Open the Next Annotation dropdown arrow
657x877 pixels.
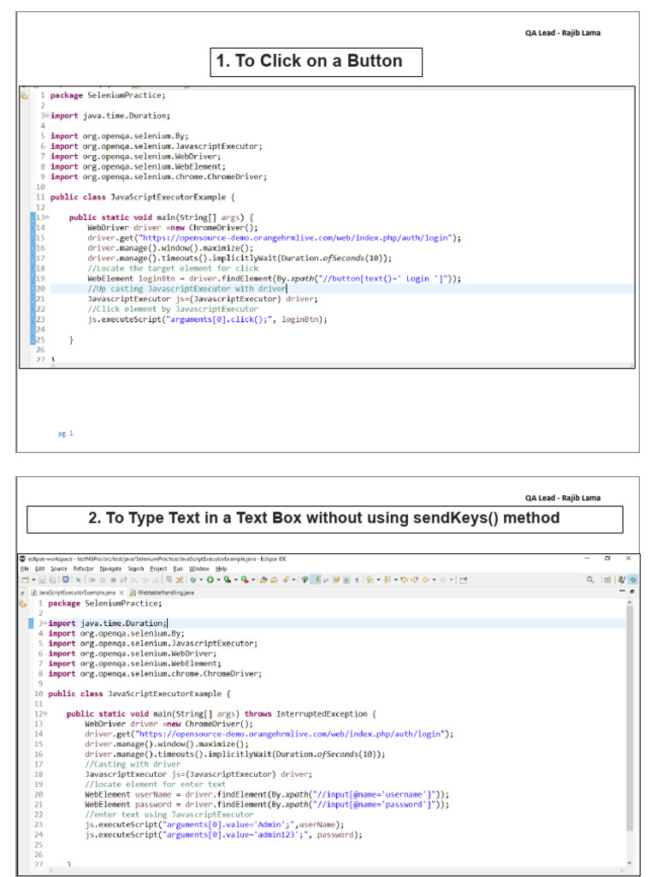pos(378,580)
